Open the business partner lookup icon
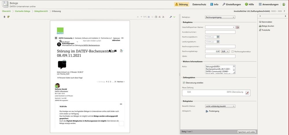This screenshot has width=289, height=135. click(x=238, y=27)
